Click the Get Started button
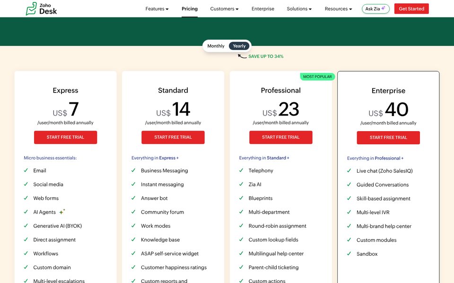 (411, 8)
